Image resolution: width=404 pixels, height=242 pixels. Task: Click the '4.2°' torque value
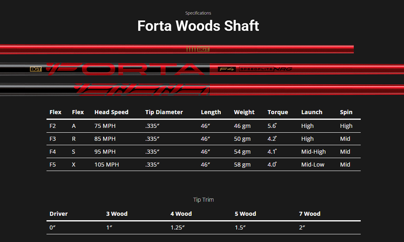coord(272,139)
